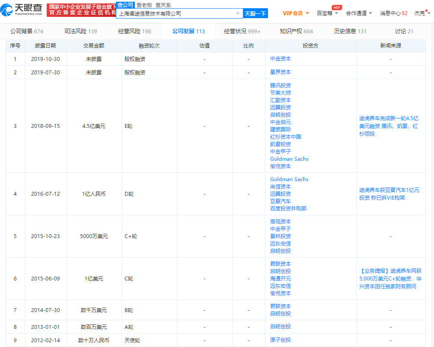Open investor 凯雷投资 link
This screenshot has height=347, width=434.
click(281, 144)
